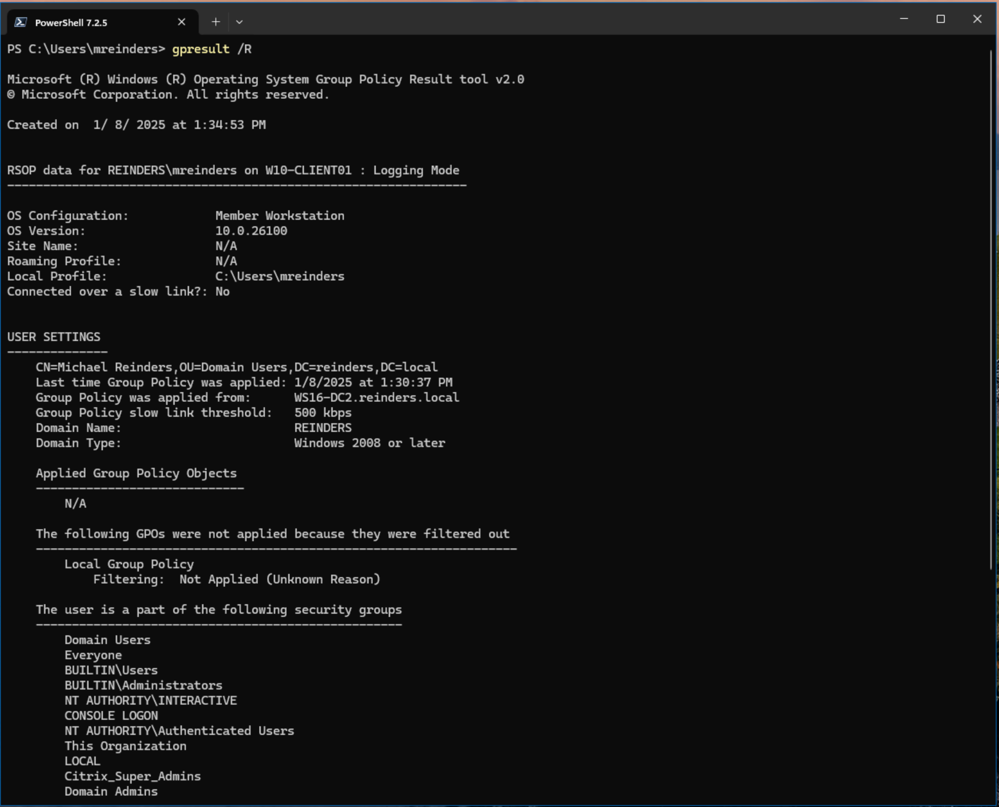Open a new terminal tab with plus button

215,21
